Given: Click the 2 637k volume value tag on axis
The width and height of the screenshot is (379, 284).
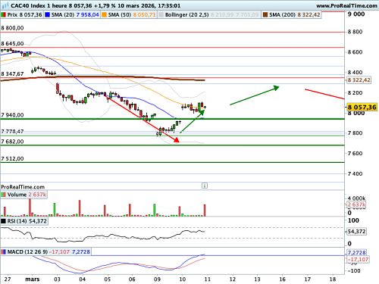Looking at the screenshot, I should [356, 204].
